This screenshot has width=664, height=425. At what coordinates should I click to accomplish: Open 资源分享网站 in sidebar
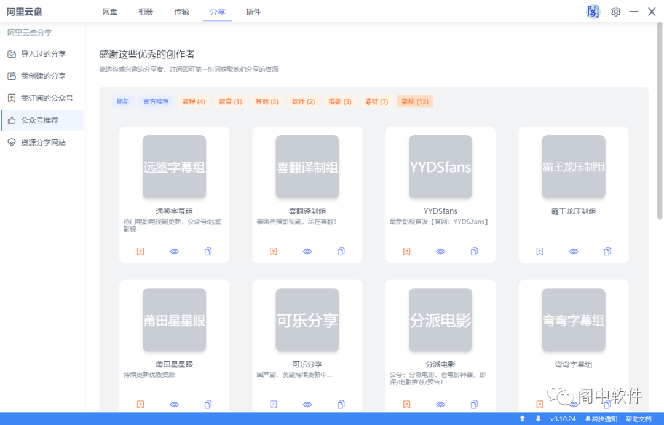click(42, 142)
